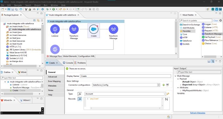The height and width of the screenshot is (119, 223).
Task: Toggle the first view button above metadata panel
Action: click(x=209, y=61)
